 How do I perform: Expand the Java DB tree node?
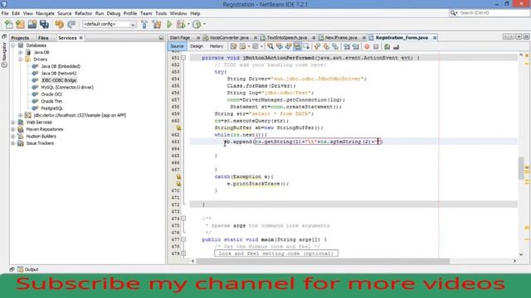tap(20, 52)
